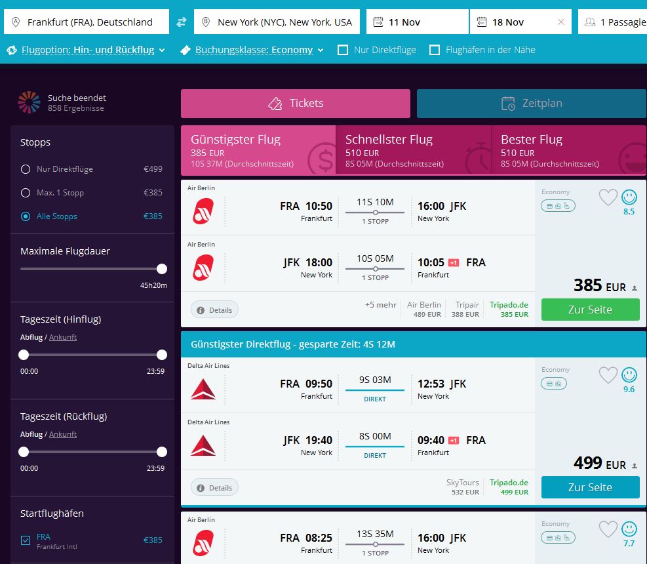
Task: Open Details for the Air Berlin 385 EUR flight
Action: 214,310
